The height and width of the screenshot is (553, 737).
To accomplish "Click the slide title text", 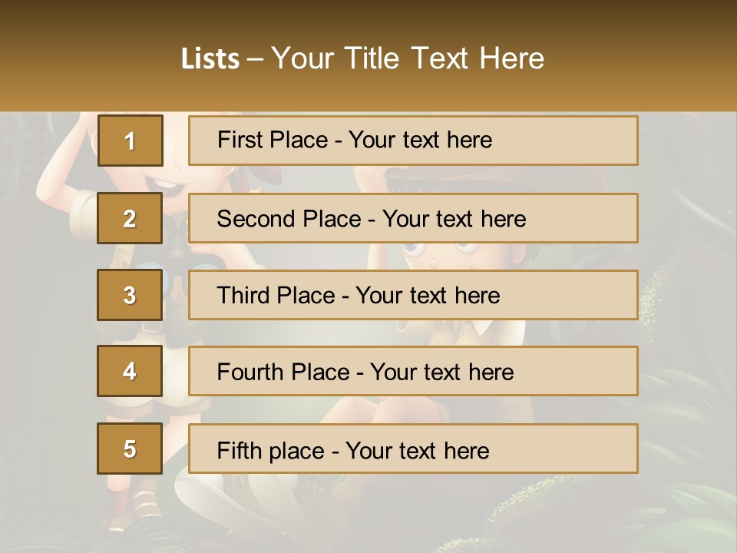I will point(362,58).
